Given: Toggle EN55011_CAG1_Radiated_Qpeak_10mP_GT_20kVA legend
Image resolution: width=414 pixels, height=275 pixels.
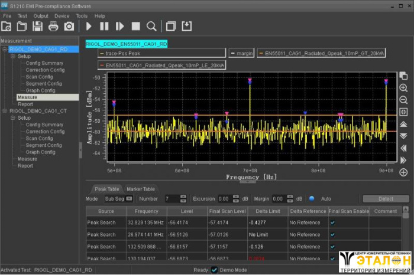Looking at the screenshot, I should [x=321, y=53].
